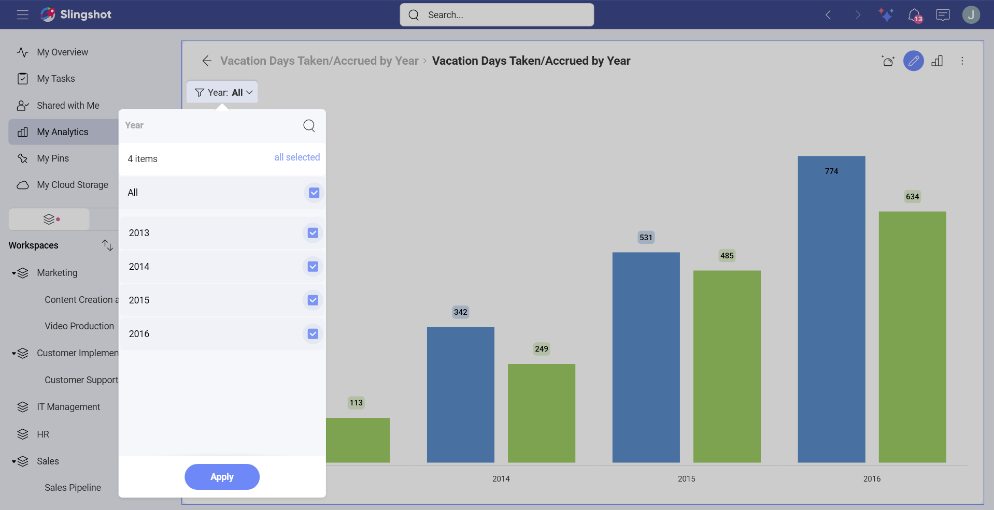
Task: Open notifications bell with 13 badge
Action: pyautogui.click(x=915, y=16)
